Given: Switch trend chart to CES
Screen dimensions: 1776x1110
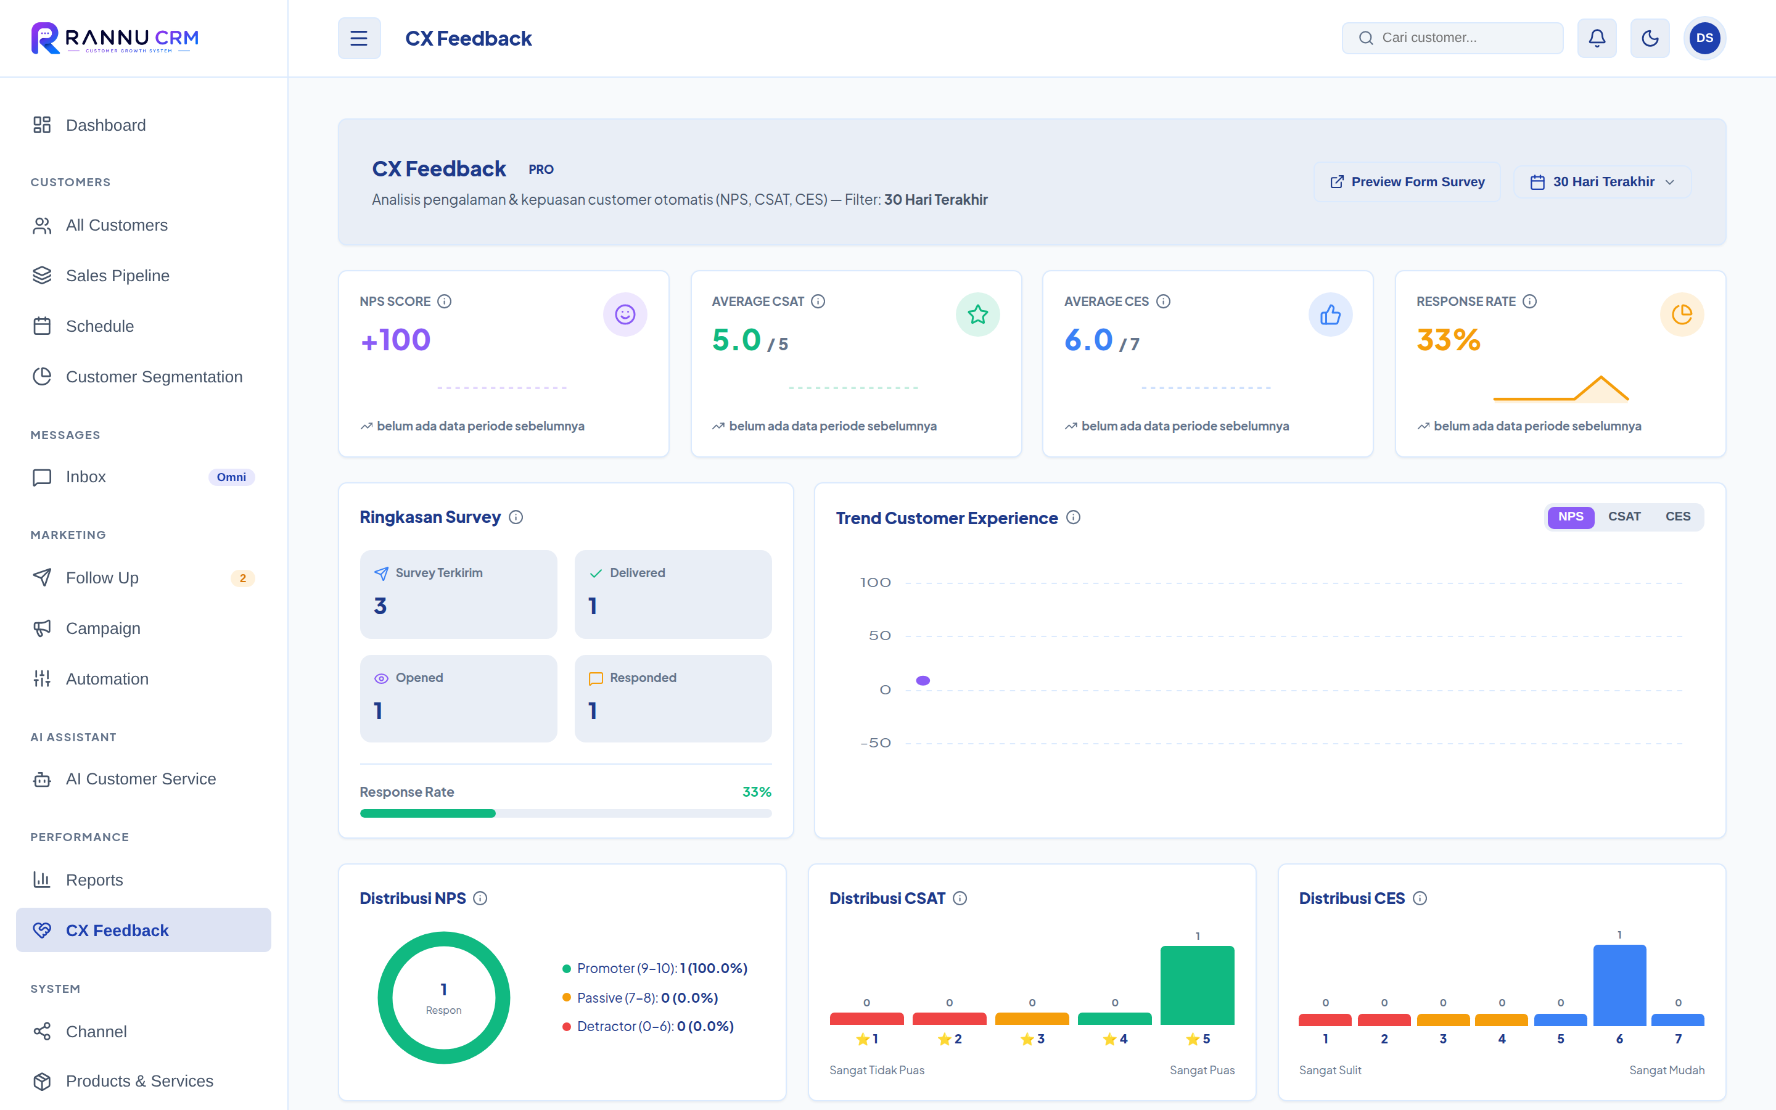Looking at the screenshot, I should tap(1677, 517).
